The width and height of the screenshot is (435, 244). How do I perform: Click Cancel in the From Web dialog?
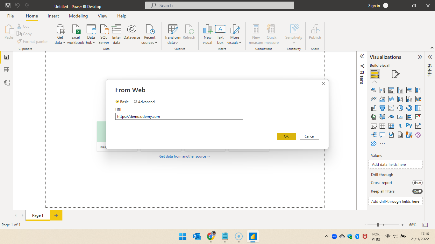tap(310, 136)
